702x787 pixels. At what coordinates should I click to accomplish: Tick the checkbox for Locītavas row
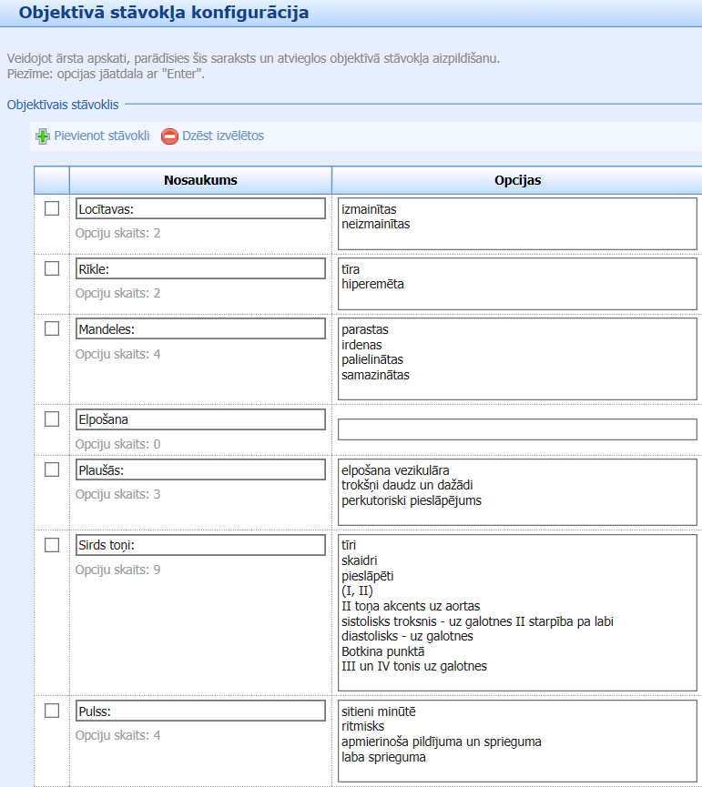click(52, 209)
